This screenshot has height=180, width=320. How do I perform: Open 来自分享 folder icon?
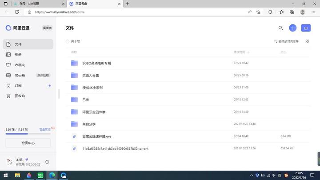pos(74,124)
